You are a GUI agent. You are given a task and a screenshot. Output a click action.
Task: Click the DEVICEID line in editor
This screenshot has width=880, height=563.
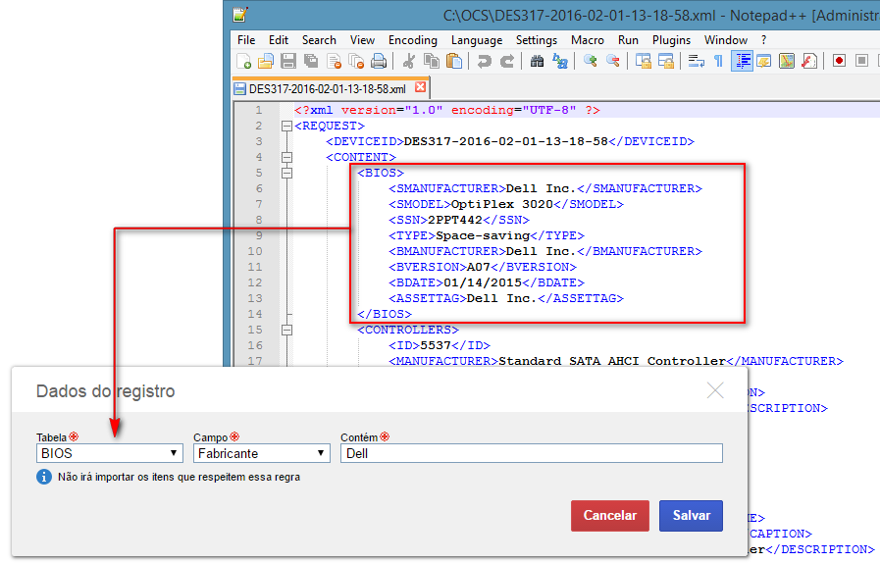point(509,141)
